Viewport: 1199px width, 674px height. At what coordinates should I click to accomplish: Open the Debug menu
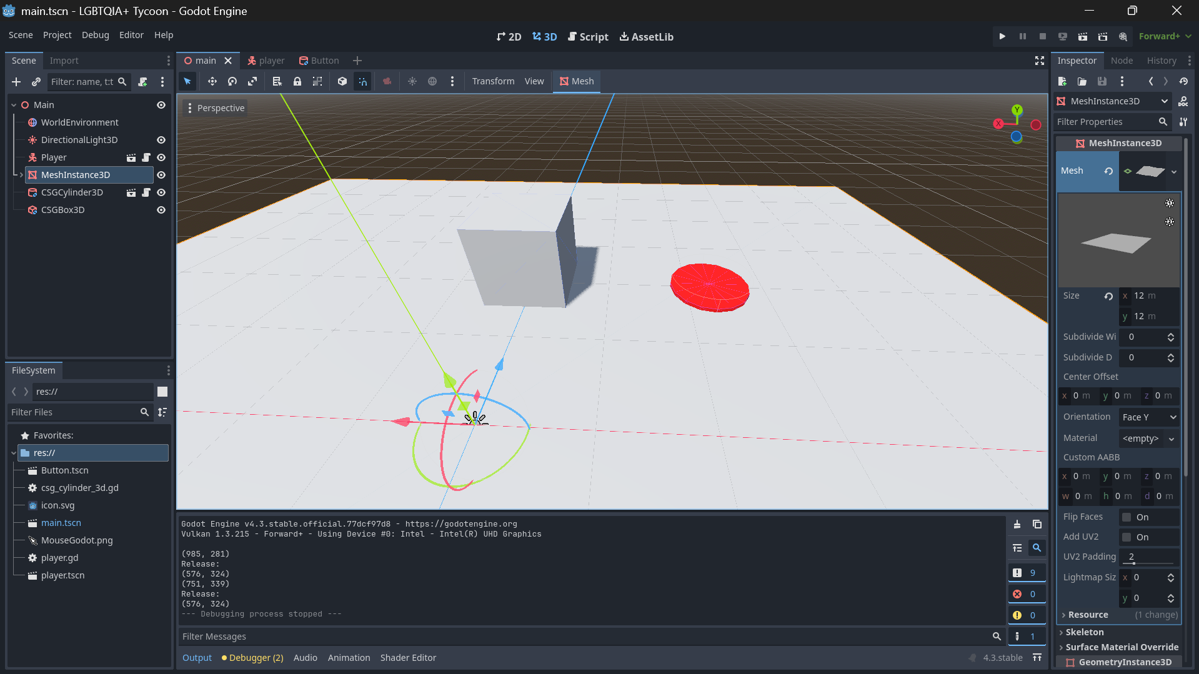click(95, 35)
